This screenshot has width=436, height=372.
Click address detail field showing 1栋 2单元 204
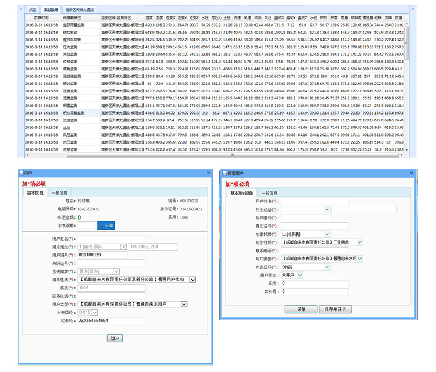(x=153, y=246)
